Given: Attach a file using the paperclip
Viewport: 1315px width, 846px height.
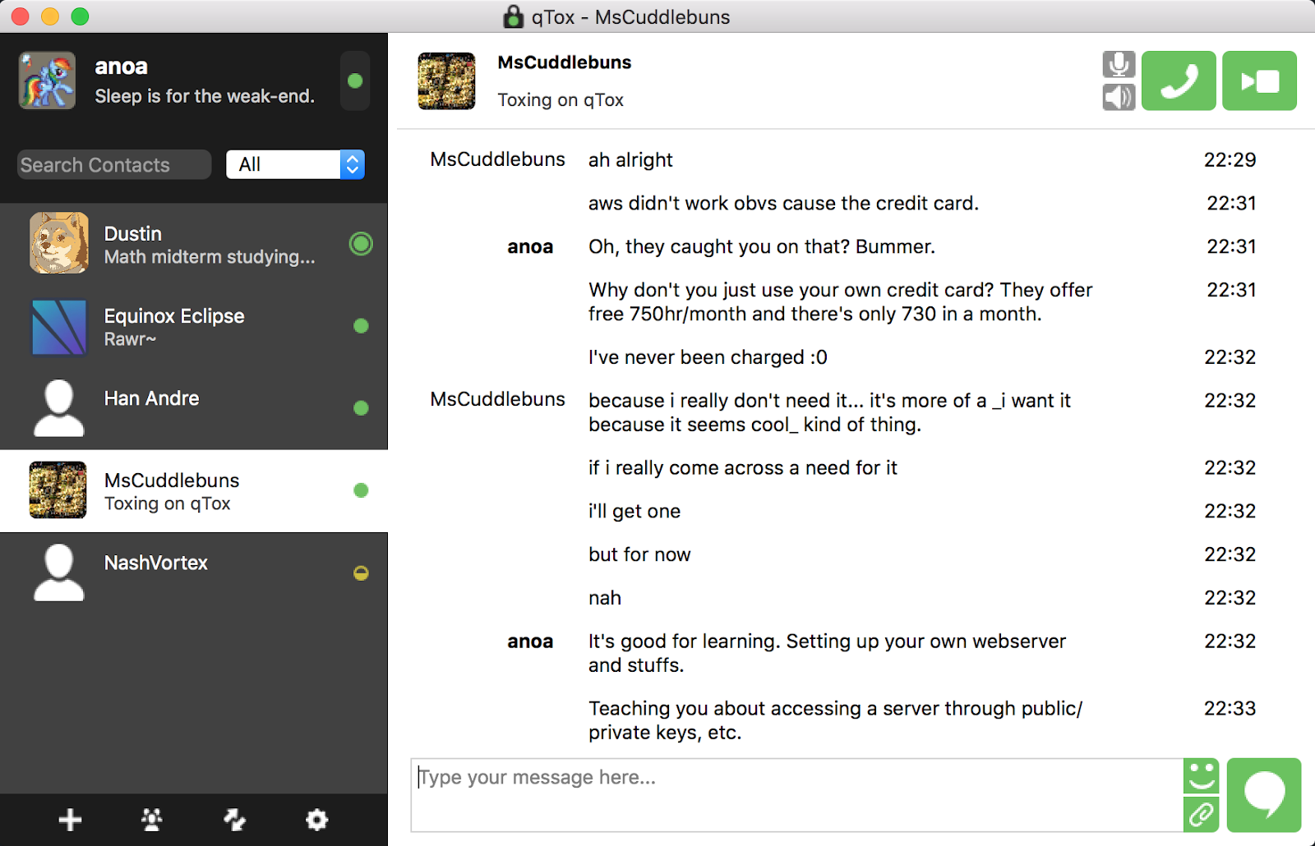Looking at the screenshot, I should (1201, 815).
